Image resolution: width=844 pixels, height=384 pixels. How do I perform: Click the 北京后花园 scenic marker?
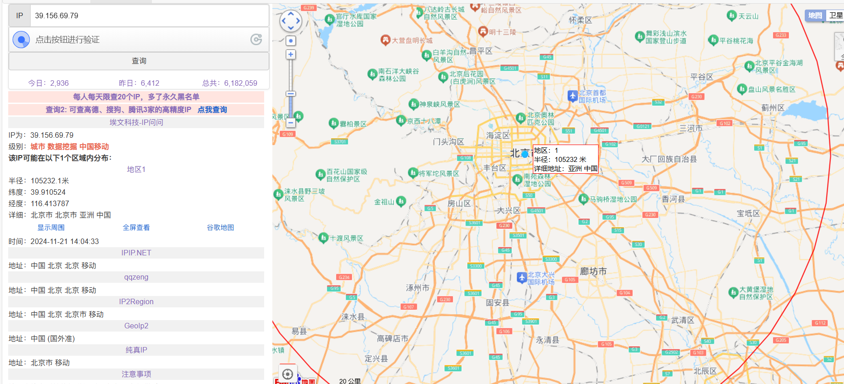443,77
